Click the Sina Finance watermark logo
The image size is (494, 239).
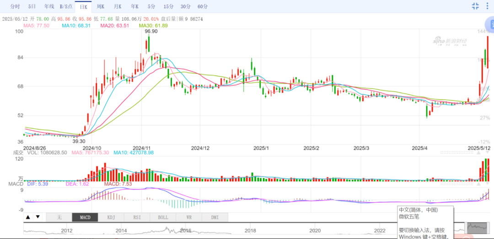click(451, 42)
